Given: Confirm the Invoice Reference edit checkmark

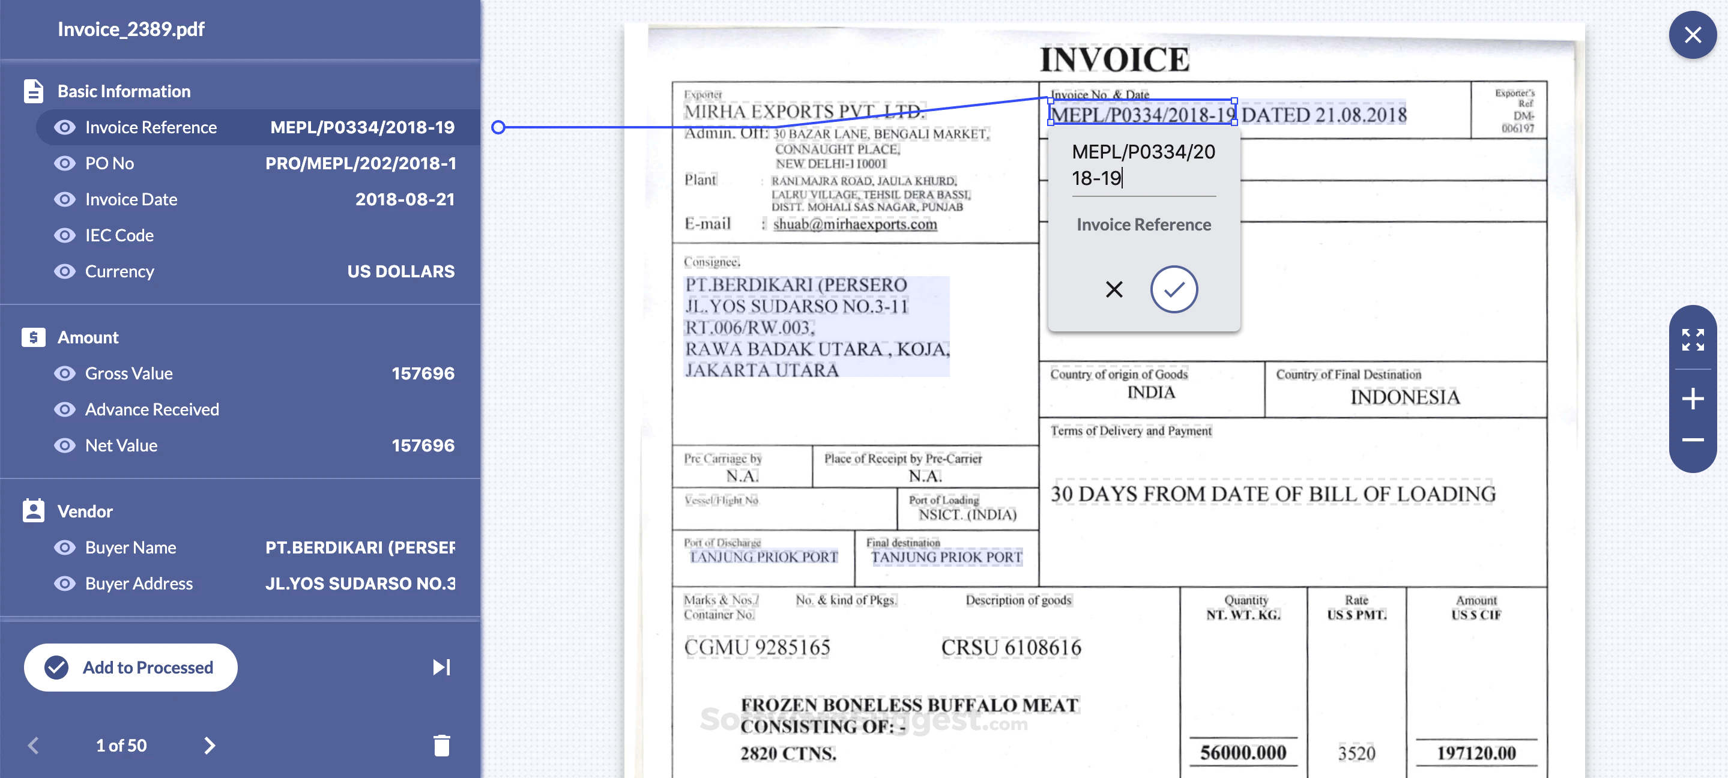Looking at the screenshot, I should pyautogui.click(x=1173, y=289).
